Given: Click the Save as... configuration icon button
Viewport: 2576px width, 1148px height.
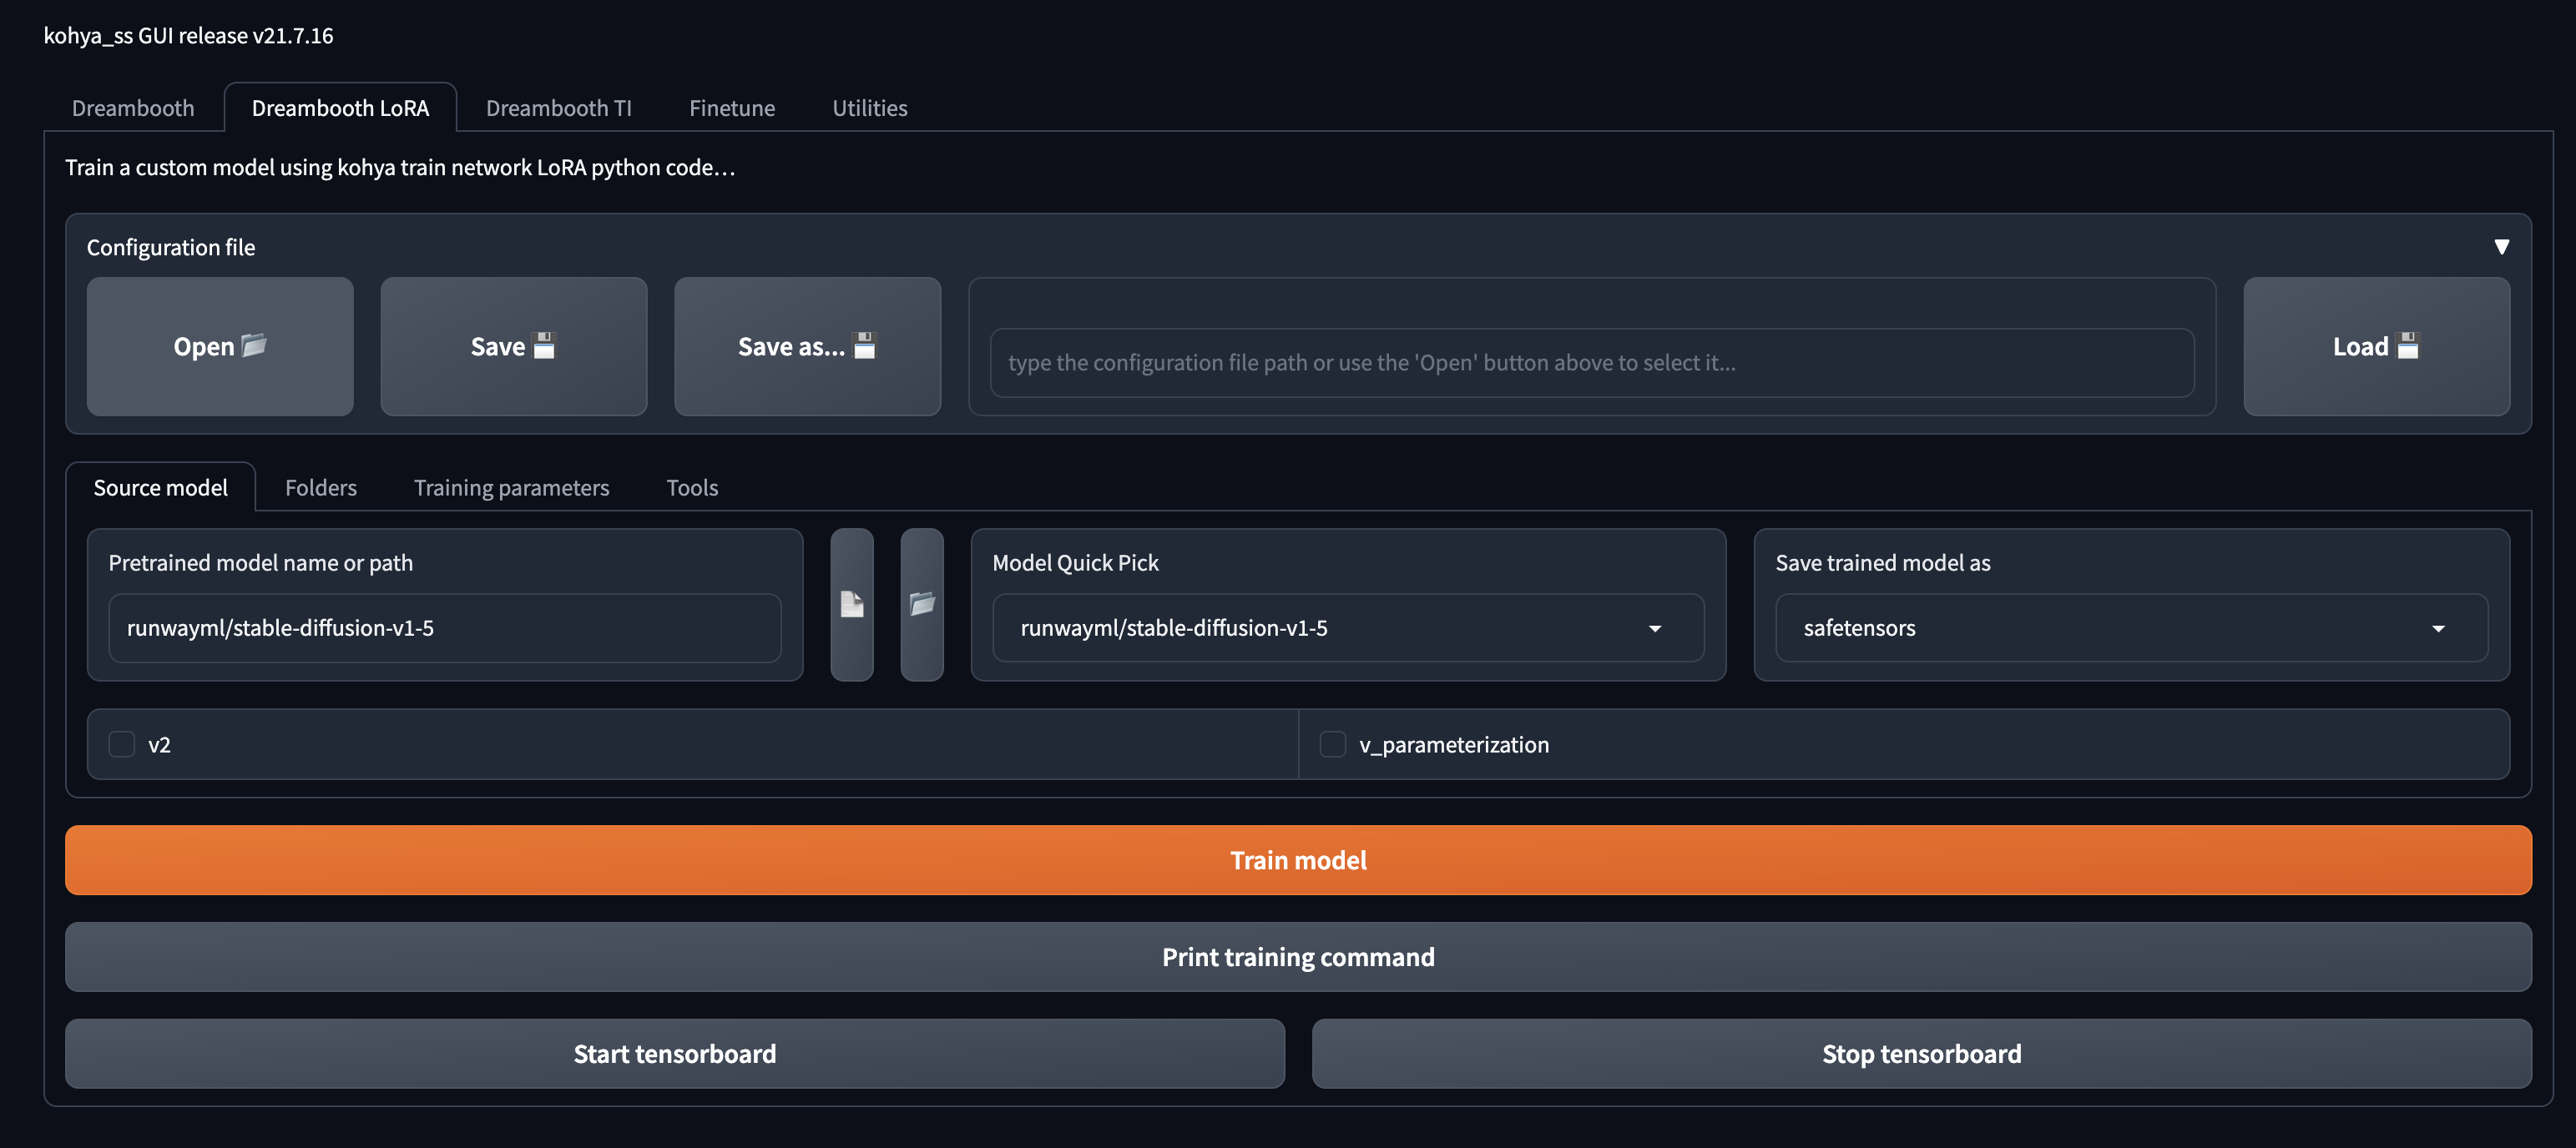Looking at the screenshot, I should click(807, 347).
